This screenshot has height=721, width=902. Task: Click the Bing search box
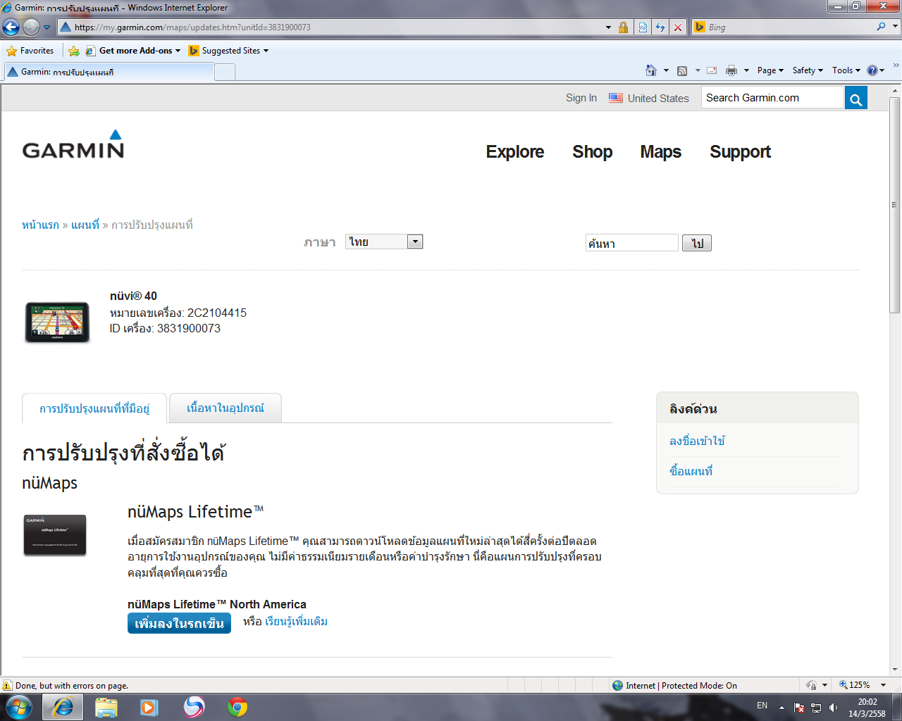point(789,27)
